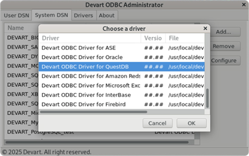Sort list by Driver column header

pos(90,38)
